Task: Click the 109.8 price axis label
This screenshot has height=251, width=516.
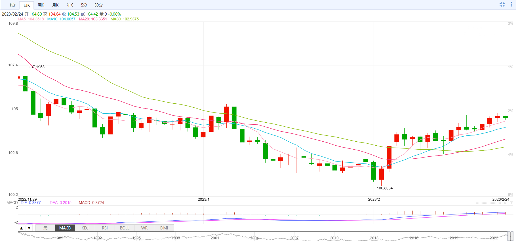Action: click(13, 24)
